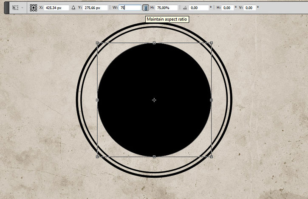Click the top-left transform corner handle
This screenshot has height=199, width=308.
pos(97,43)
